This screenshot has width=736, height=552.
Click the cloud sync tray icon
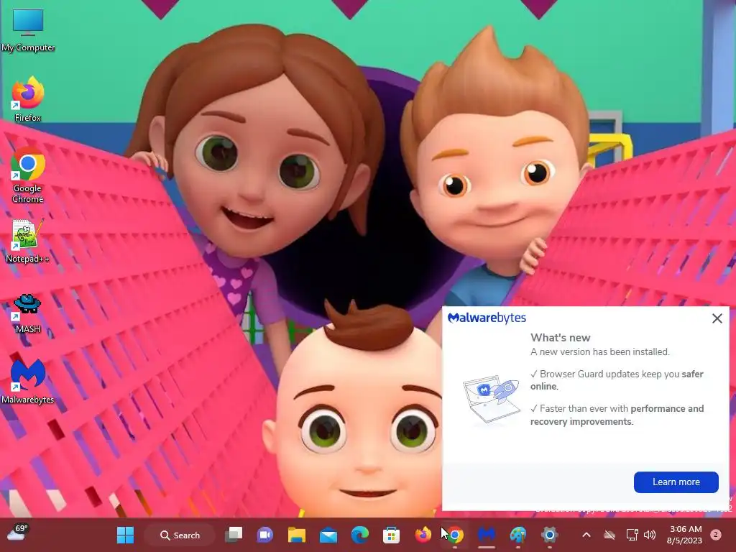coord(609,535)
